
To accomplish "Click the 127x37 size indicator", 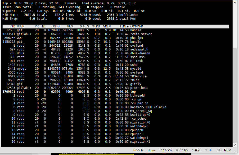I will pyautogui.click(x=168, y=150).
